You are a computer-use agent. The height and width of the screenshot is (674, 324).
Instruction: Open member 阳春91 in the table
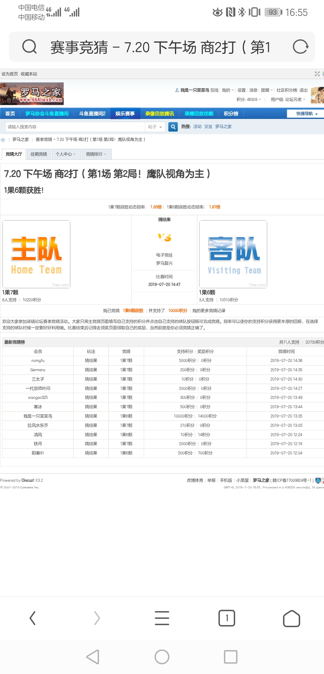tap(38, 453)
